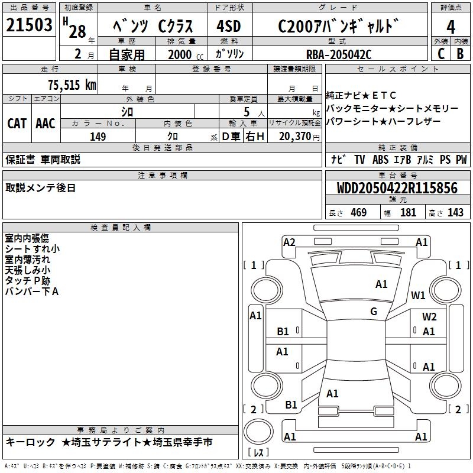Click sales point 純正ナビ★ETC

tap(361, 95)
